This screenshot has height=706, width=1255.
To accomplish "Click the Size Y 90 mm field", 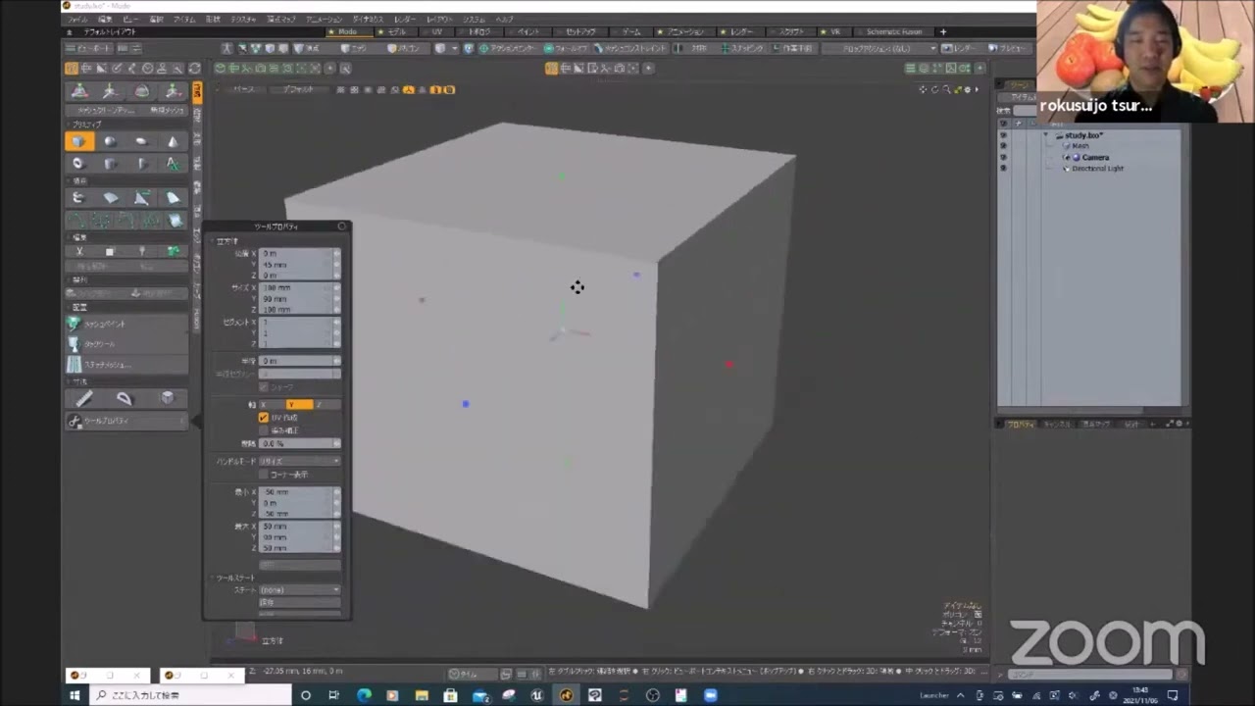I will [297, 299].
